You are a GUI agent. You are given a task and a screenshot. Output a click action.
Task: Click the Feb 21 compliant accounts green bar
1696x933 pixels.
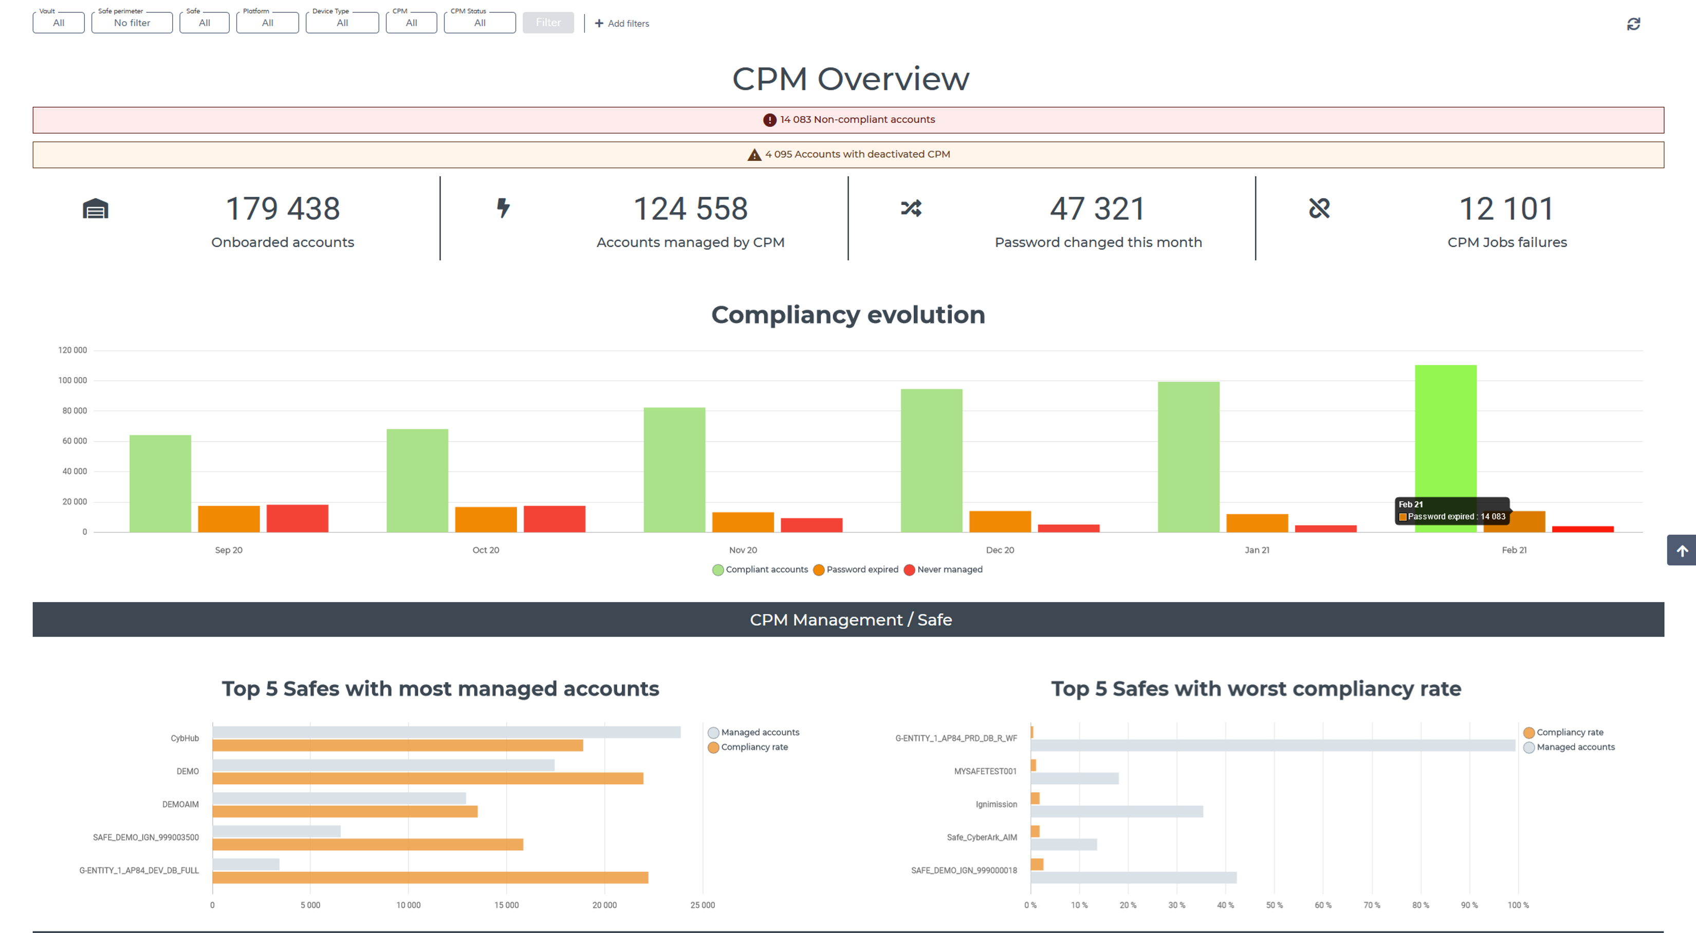tap(1445, 434)
